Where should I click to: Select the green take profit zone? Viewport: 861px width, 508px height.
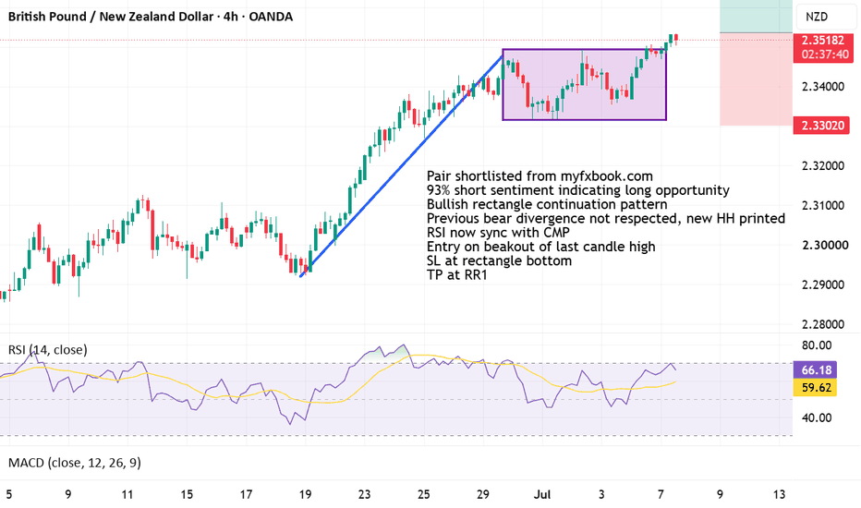point(756,16)
